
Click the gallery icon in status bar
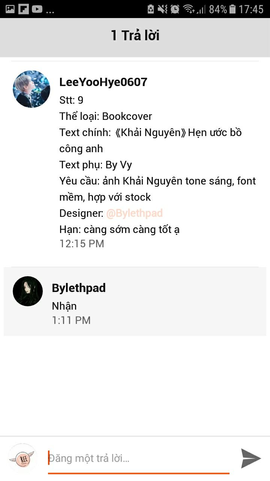click(10, 9)
